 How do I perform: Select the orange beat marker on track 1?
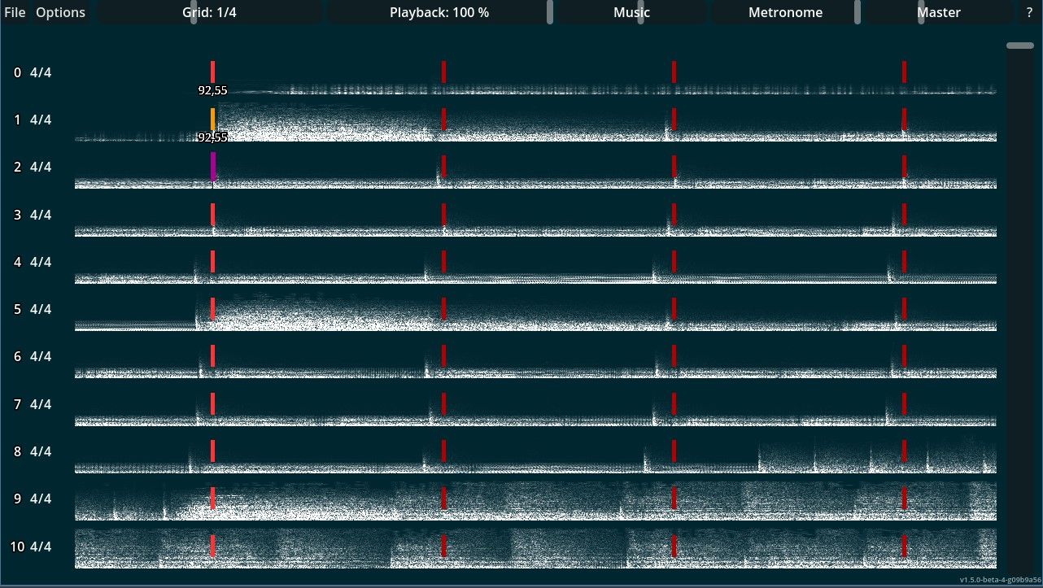click(x=212, y=118)
